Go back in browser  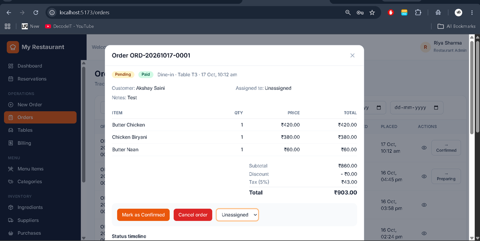(x=9, y=13)
